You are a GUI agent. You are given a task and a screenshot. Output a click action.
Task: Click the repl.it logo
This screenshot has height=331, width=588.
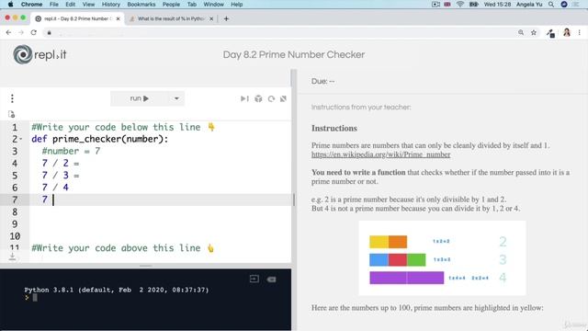click(40, 54)
